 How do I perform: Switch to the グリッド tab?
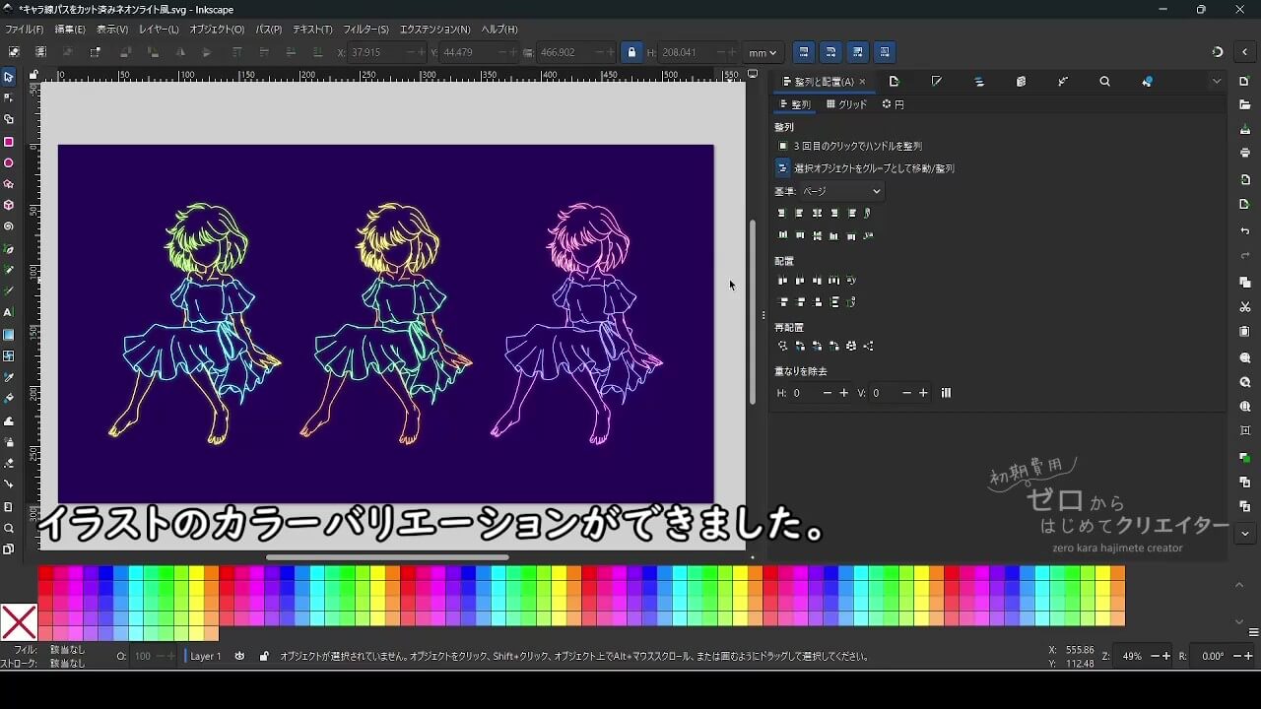[845, 104]
